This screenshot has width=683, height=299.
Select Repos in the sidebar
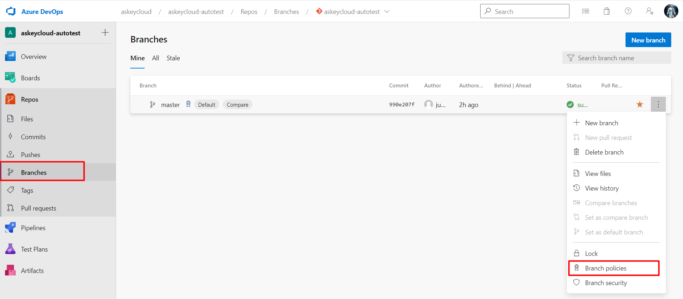(58, 99)
